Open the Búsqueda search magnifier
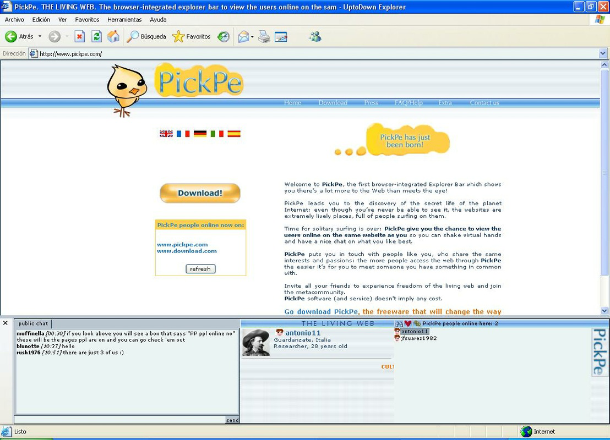The width and height of the screenshot is (610, 440). [x=146, y=36]
